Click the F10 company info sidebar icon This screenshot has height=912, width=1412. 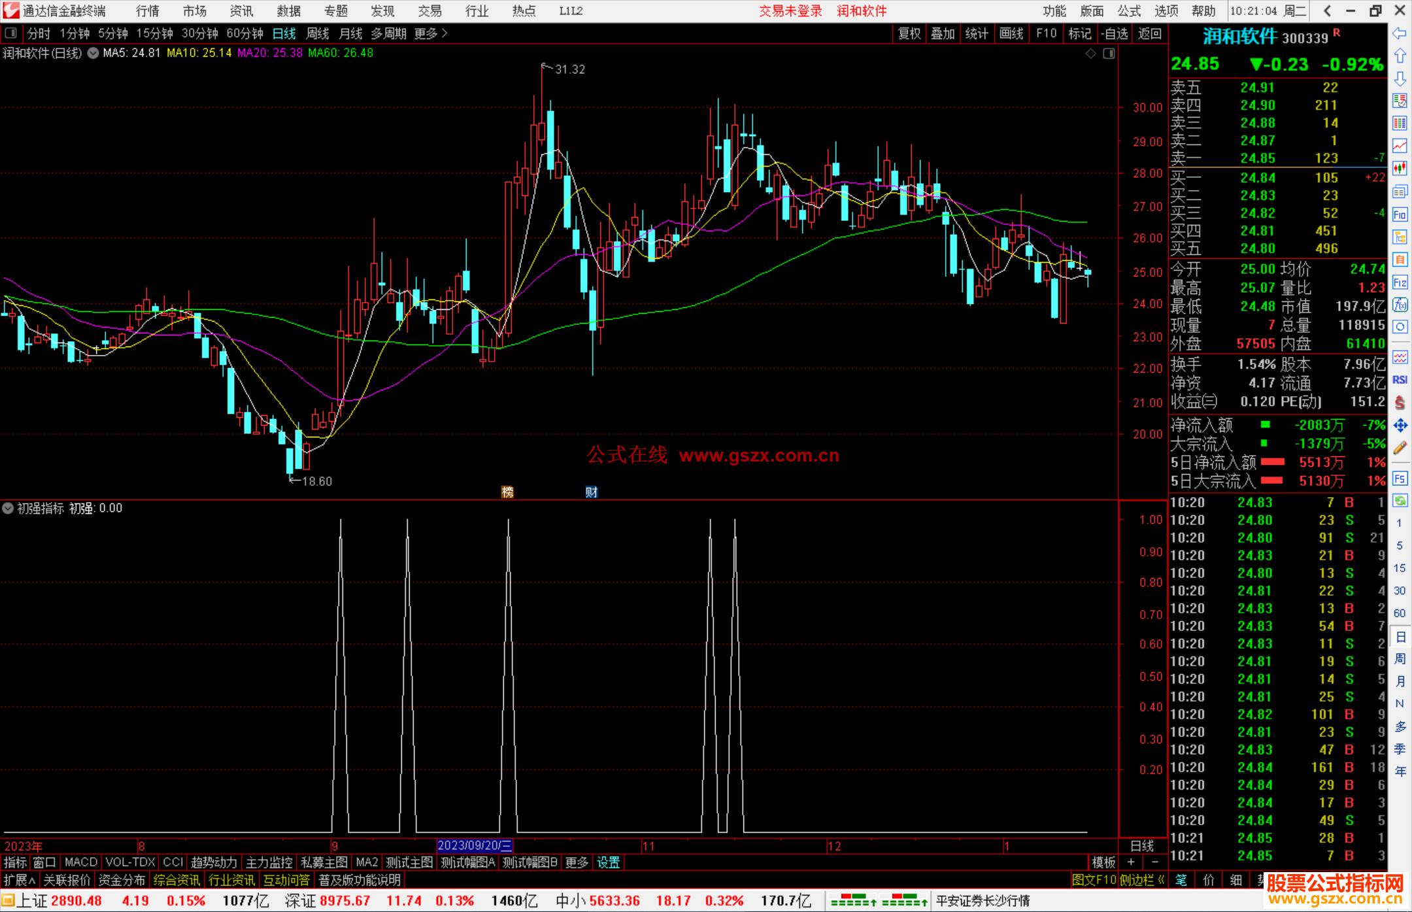pos(1400,214)
